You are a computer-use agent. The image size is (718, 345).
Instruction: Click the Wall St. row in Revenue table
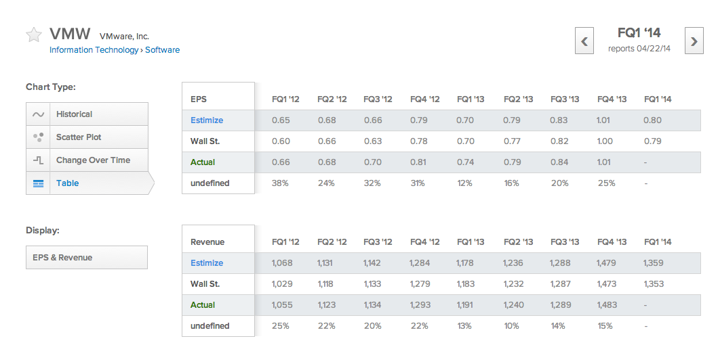(441, 283)
